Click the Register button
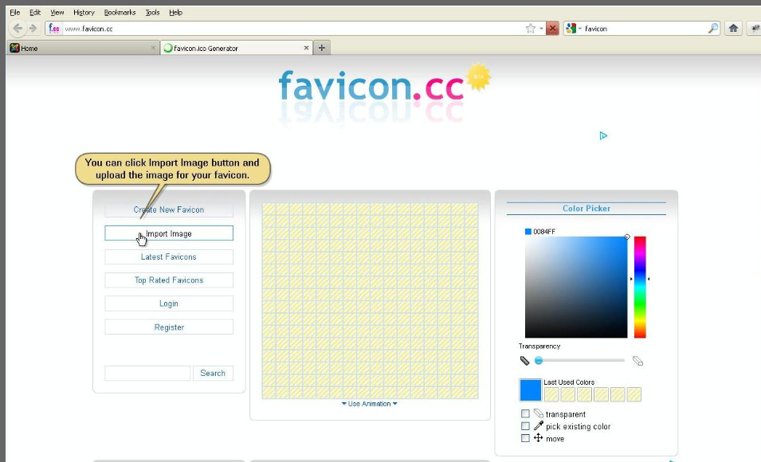 pos(169,327)
